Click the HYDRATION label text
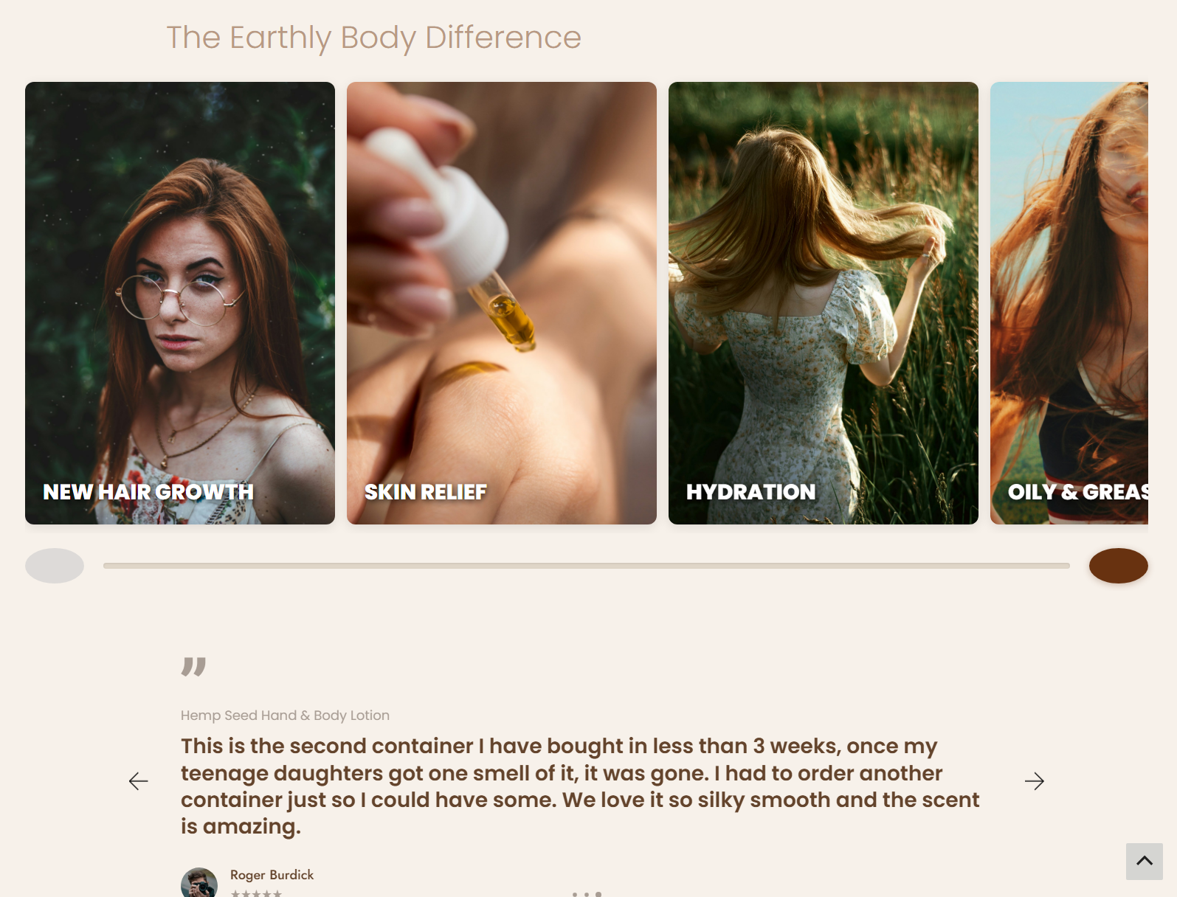The width and height of the screenshot is (1177, 897). click(751, 492)
